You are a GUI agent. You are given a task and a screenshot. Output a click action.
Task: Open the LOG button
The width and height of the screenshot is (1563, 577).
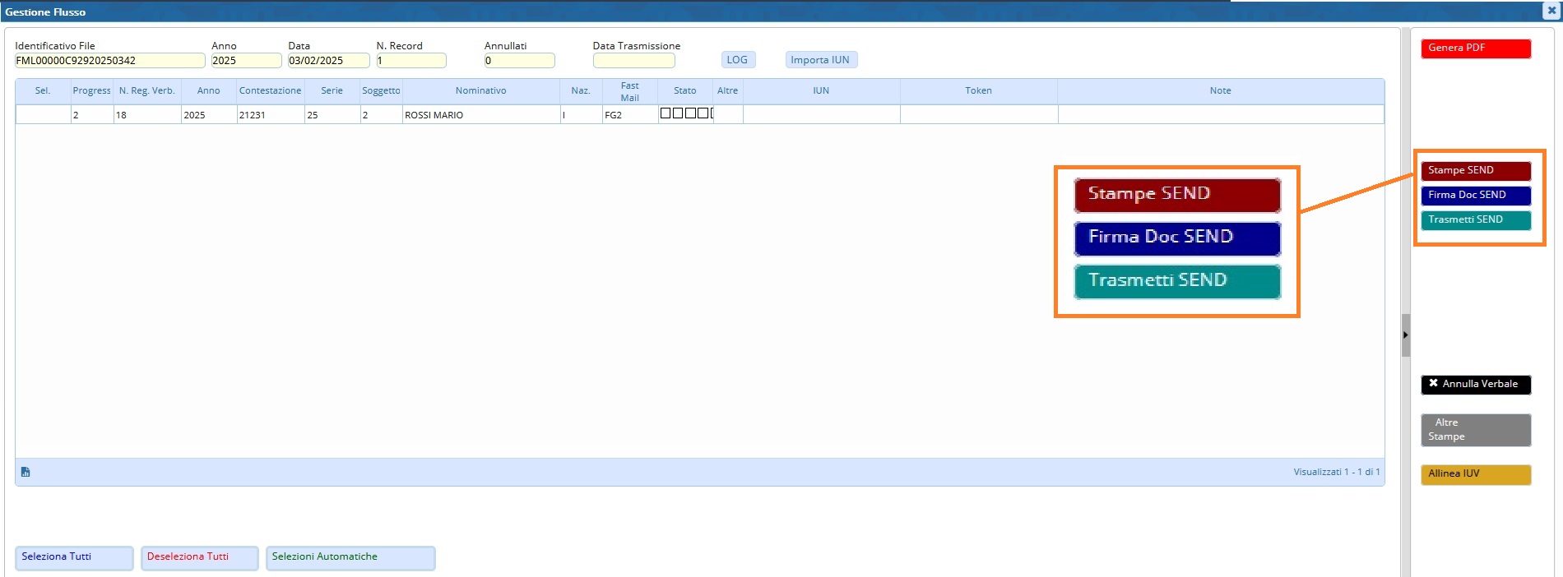[737, 60]
